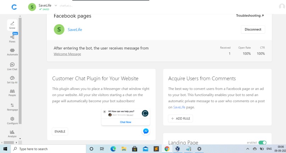Open the Configure settings section
286x153 pixels.
click(x=12, y=121)
